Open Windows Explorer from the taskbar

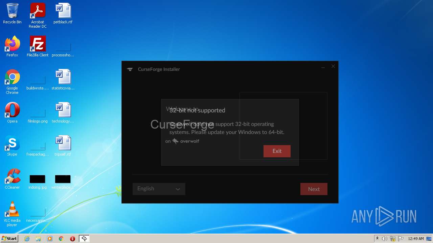pos(38,239)
